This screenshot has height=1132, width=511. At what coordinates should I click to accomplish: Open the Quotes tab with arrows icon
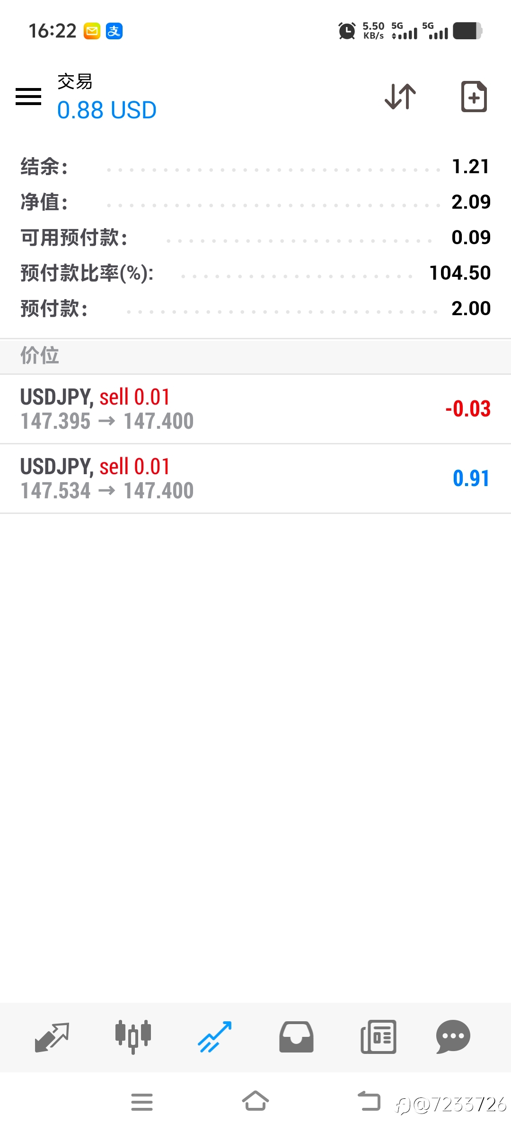pyautogui.click(x=52, y=1037)
